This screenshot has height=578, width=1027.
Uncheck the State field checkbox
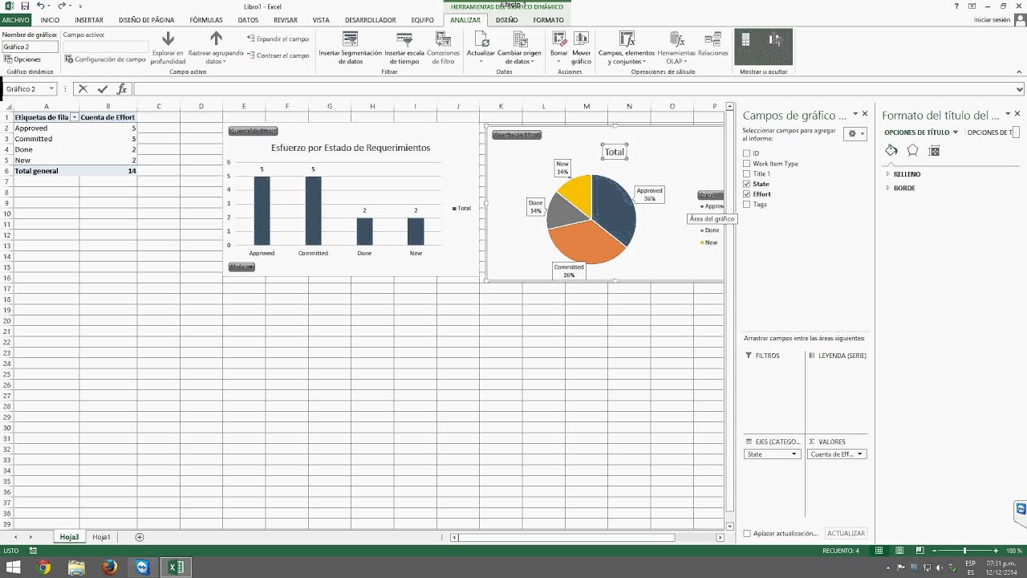point(746,184)
